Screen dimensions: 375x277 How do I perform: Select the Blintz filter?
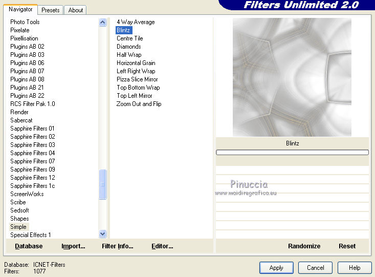[x=123, y=30]
